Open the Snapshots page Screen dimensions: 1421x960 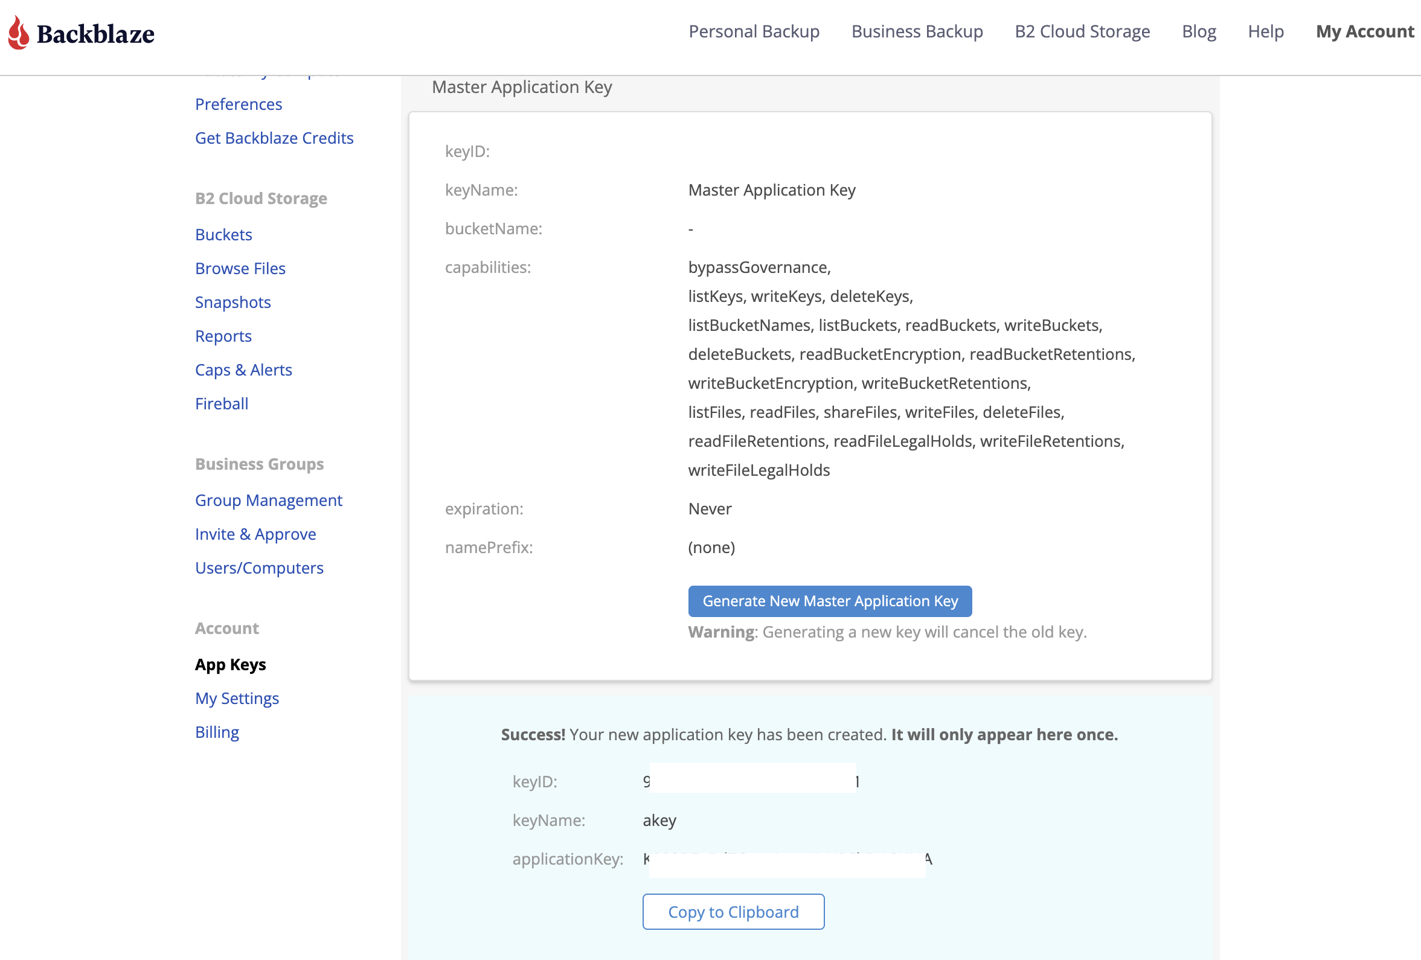(233, 302)
